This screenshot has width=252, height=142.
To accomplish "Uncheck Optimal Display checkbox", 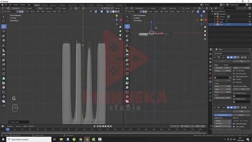I will [x=234, y=123].
